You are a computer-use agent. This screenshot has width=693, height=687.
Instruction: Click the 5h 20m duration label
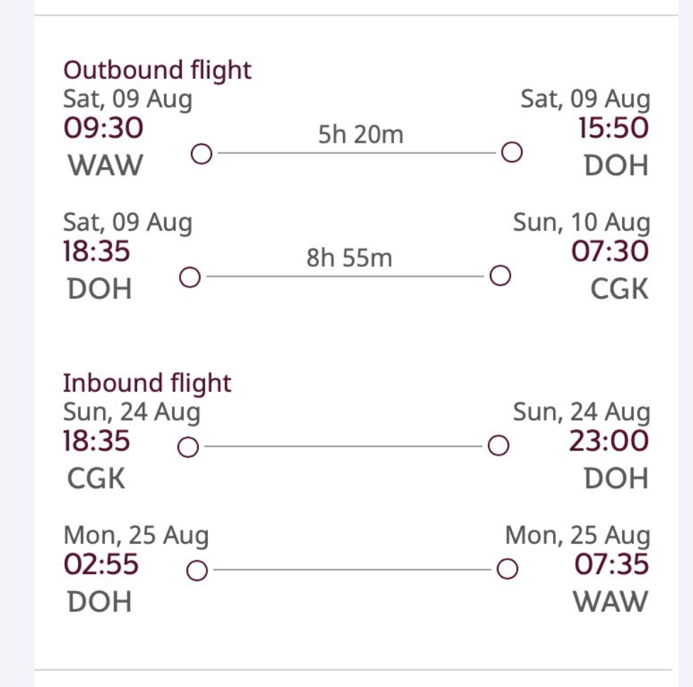[x=361, y=134]
